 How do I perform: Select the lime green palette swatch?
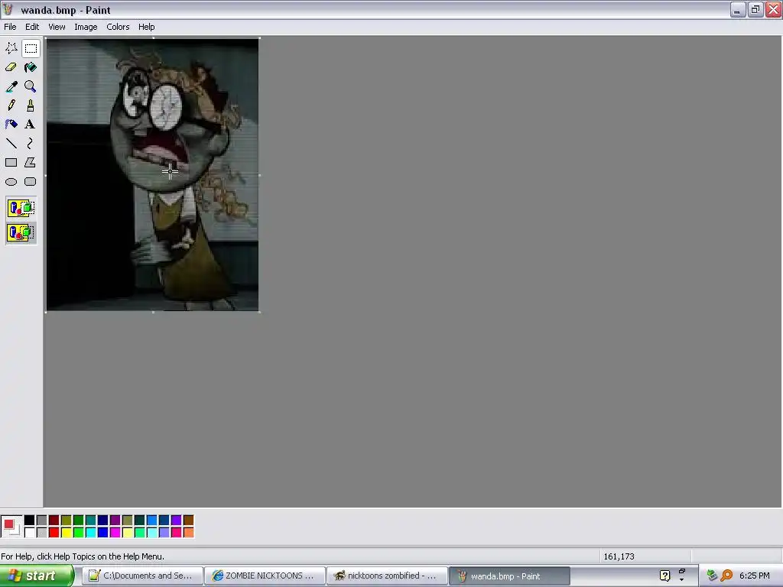coord(79,533)
